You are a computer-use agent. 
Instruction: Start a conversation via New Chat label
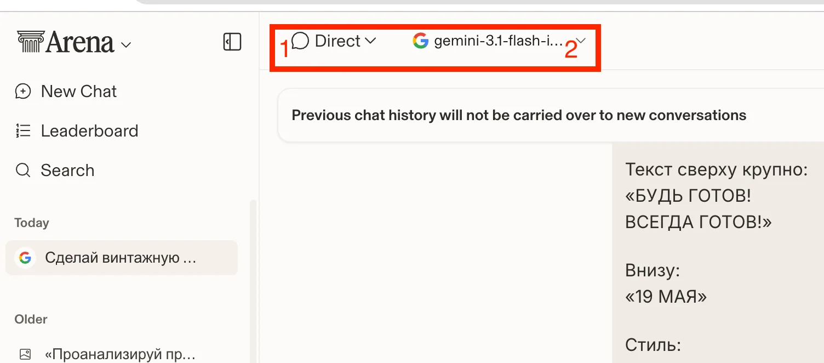point(79,92)
